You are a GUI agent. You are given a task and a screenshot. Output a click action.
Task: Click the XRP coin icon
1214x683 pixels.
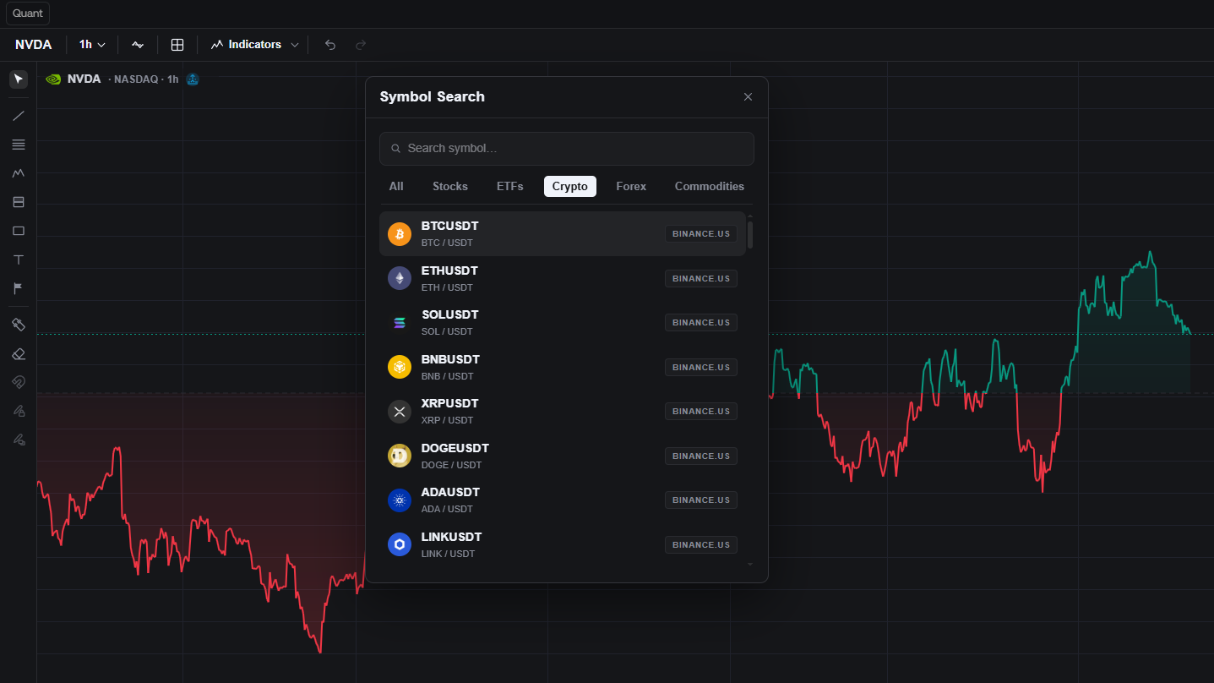pyautogui.click(x=400, y=412)
